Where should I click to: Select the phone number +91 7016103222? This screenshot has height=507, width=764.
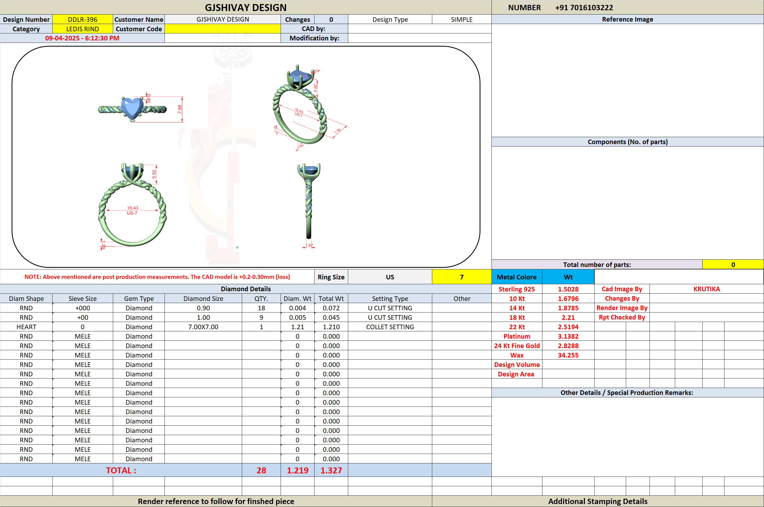[x=584, y=8]
